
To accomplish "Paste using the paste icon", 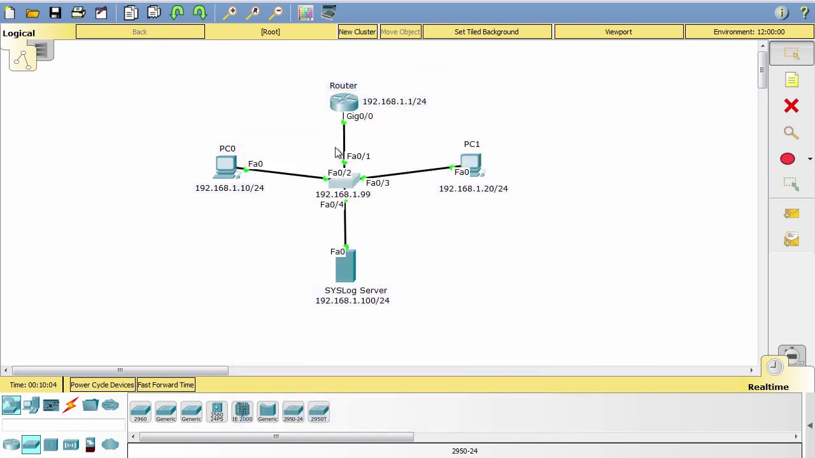I will pos(153,13).
